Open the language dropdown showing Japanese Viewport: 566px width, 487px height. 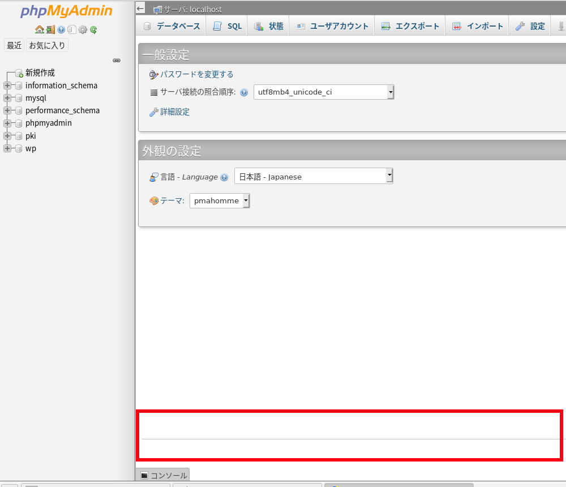[x=314, y=177]
